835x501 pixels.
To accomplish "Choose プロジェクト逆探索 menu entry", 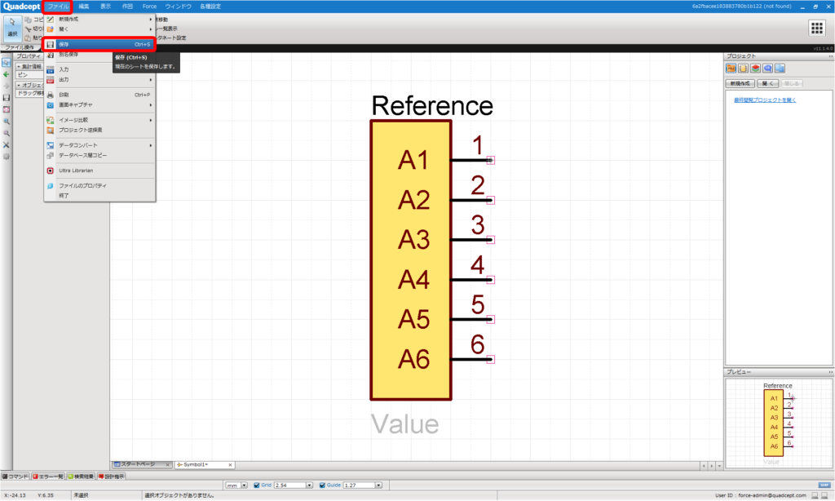I will tap(99, 130).
